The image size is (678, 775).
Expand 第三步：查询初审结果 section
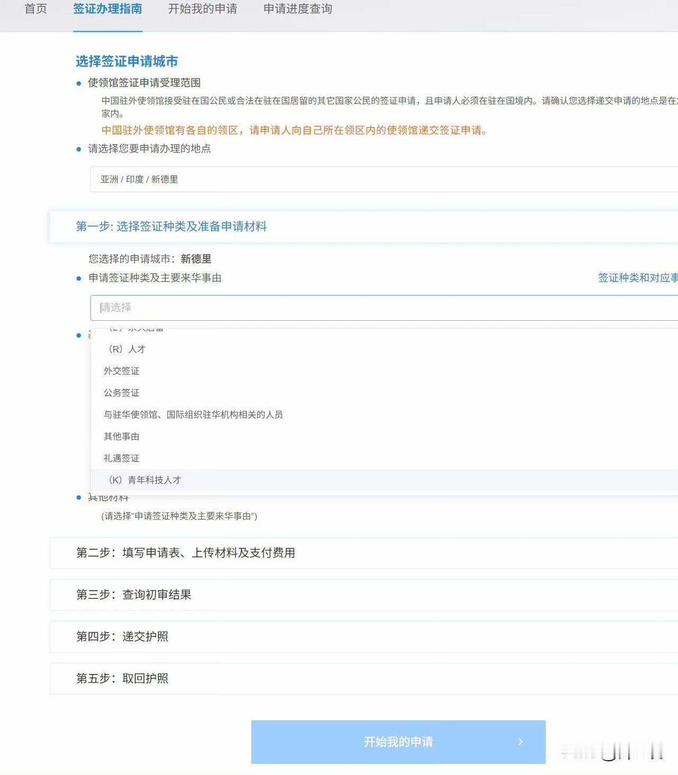pyautogui.click(x=364, y=595)
